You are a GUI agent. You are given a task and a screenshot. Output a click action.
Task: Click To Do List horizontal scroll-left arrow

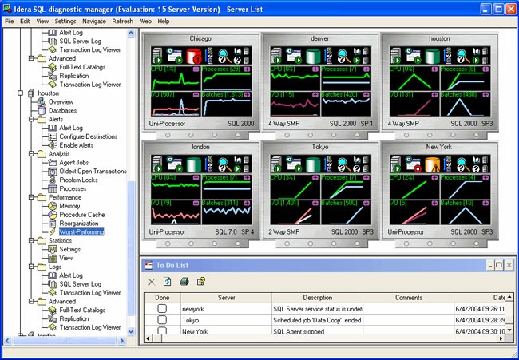click(148, 338)
